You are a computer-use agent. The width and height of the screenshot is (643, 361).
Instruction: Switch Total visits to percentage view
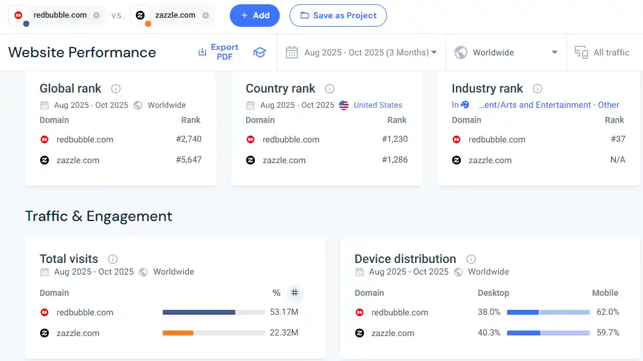point(276,293)
